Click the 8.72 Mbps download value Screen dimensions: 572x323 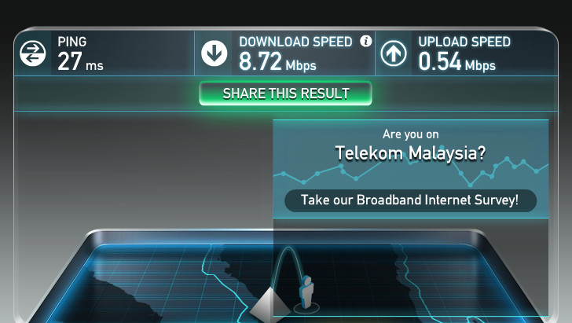tap(277, 61)
